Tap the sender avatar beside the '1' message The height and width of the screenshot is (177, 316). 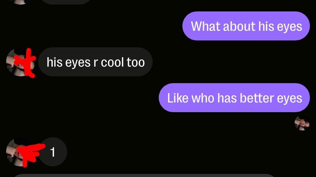click(20, 152)
